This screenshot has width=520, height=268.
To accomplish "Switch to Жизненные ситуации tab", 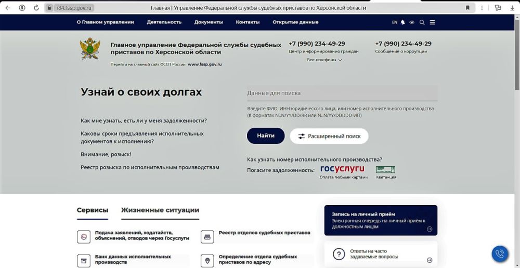I will [x=160, y=210].
